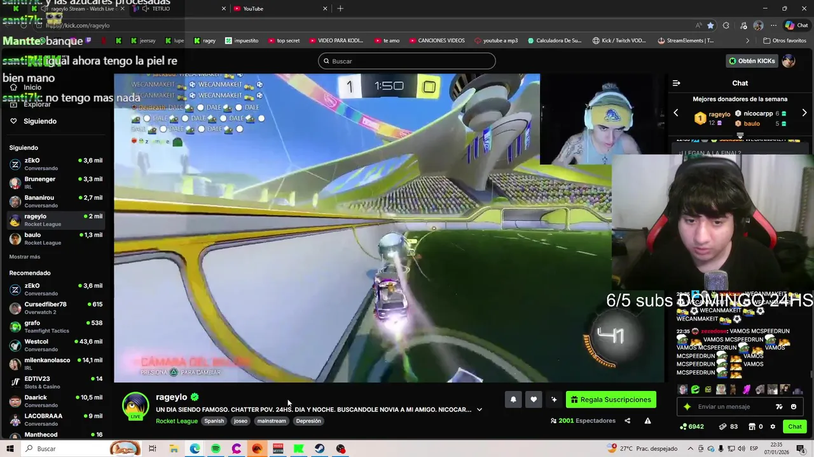Image resolution: width=814 pixels, height=457 pixels.
Task: Click the green Kick app taskbar icon
Action: click(x=299, y=449)
